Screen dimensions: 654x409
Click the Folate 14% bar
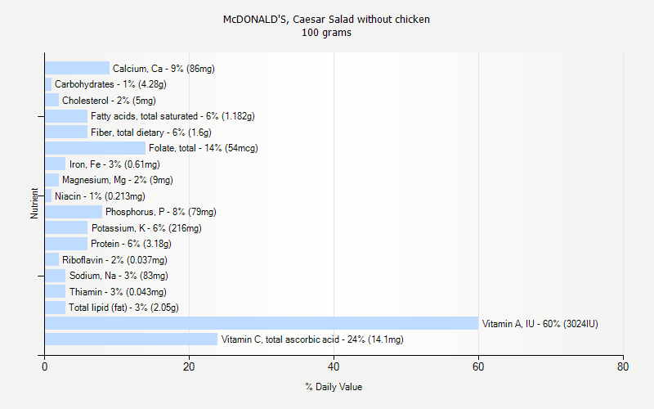point(95,148)
